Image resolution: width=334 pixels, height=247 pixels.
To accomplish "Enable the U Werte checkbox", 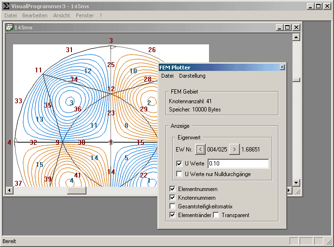I will (x=180, y=164).
